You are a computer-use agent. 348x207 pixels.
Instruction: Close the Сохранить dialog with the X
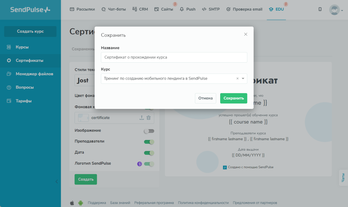click(x=246, y=34)
